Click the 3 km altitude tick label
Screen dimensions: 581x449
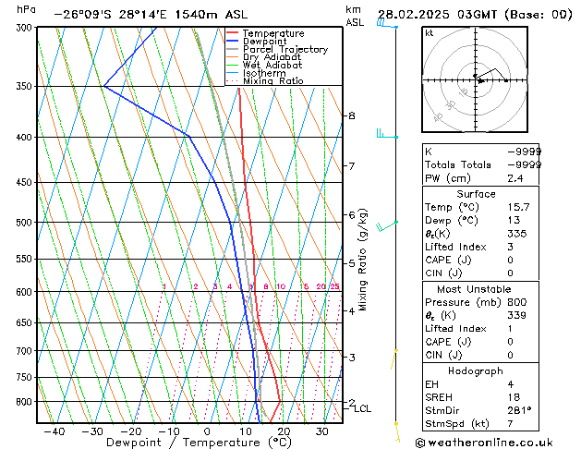coord(352,358)
